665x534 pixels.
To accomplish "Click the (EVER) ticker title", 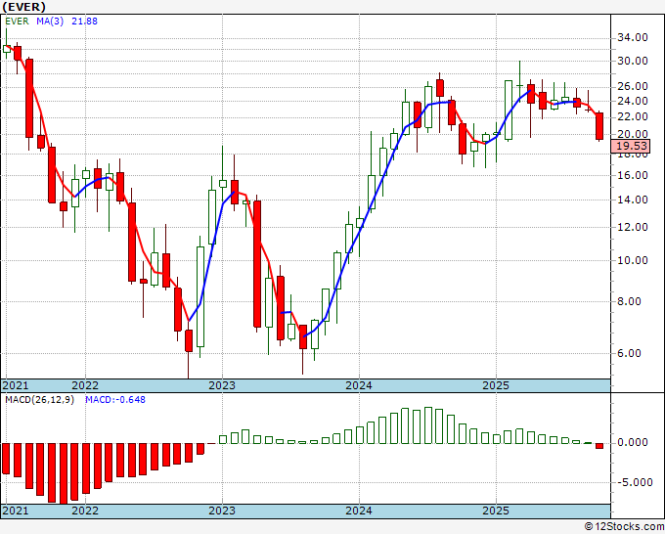I will 23,7.
